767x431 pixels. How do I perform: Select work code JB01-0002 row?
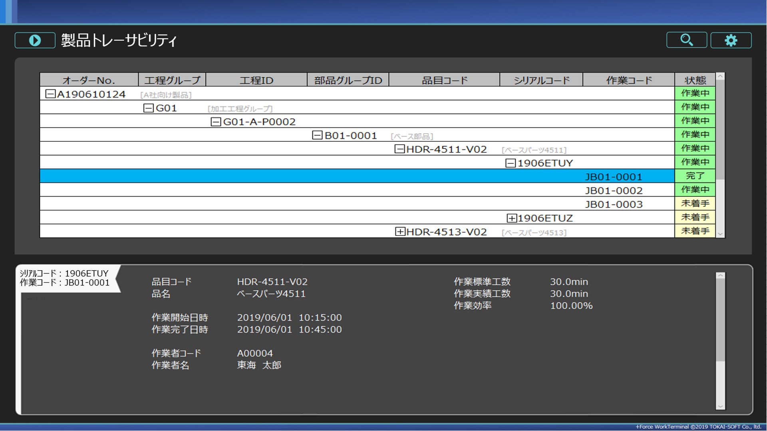point(613,190)
